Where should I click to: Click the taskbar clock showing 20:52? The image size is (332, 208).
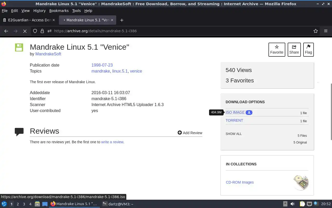click(x=326, y=204)
